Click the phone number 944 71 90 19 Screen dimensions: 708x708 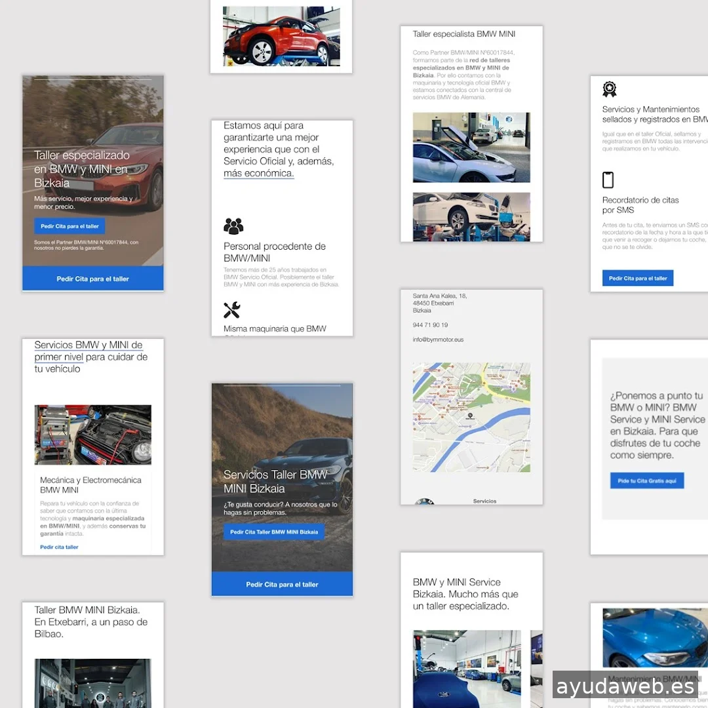click(430, 325)
